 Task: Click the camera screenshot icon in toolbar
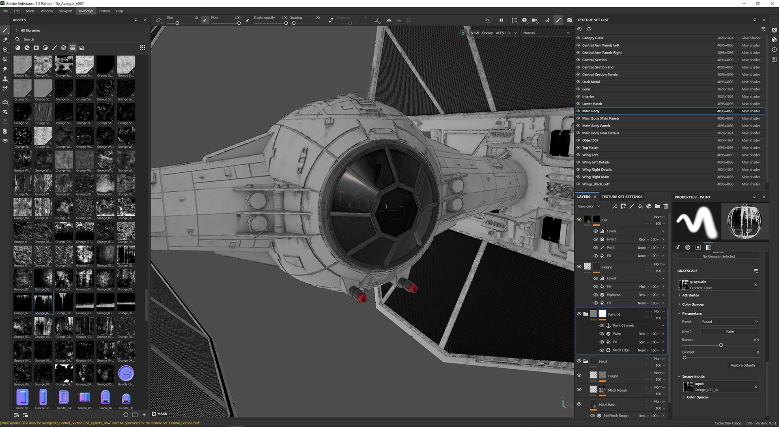pyautogui.click(x=569, y=20)
